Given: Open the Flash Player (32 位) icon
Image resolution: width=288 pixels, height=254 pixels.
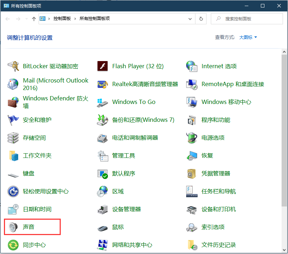Looking at the screenshot, I should tap(103, 66).
